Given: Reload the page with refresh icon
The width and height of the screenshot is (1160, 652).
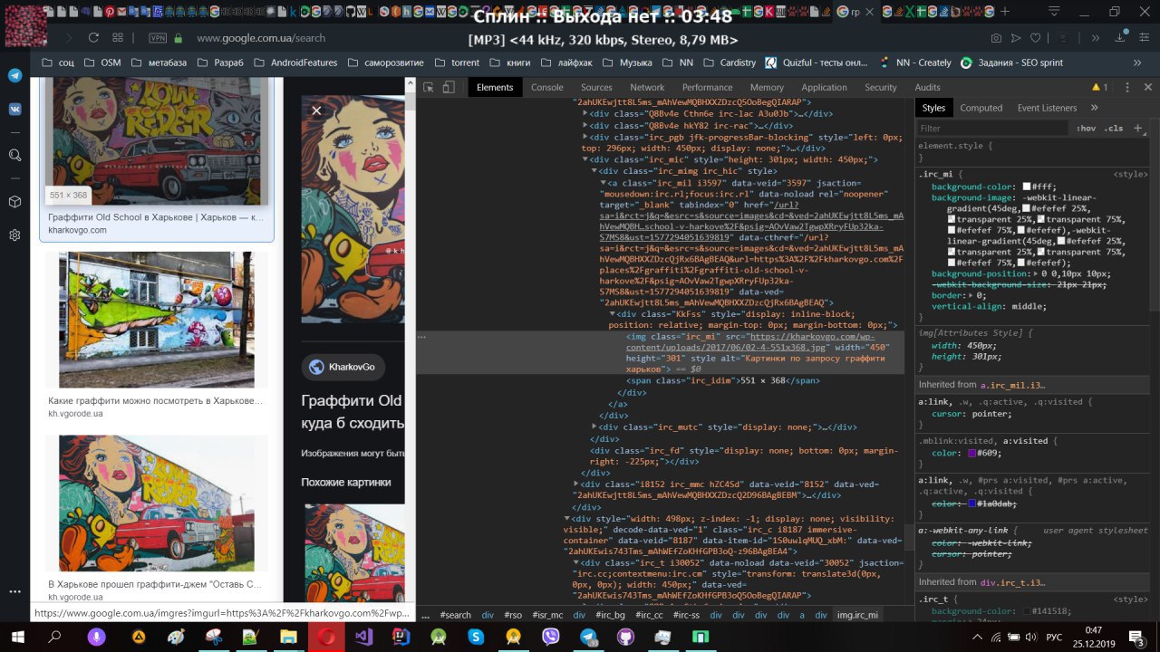Looking at the screenshot, I should 93,38.
